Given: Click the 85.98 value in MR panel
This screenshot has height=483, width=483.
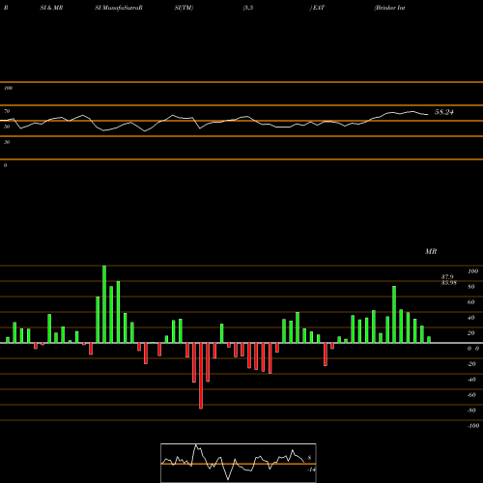Looking at the screenshot, I should [x=449, y=283].
